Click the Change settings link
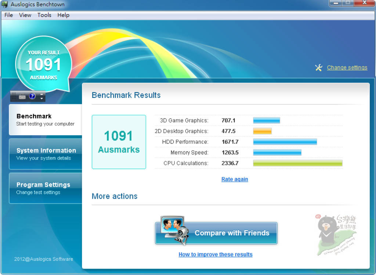 (x=347, y=67)
